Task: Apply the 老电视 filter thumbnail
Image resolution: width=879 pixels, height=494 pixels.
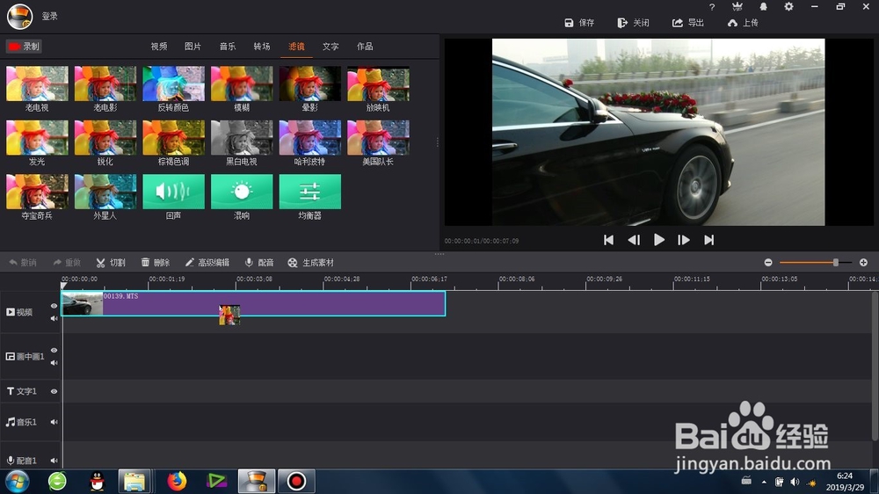Action: [x=37, y=84]
